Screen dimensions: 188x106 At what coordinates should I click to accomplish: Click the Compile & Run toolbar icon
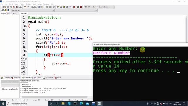(x=64, y=7)
